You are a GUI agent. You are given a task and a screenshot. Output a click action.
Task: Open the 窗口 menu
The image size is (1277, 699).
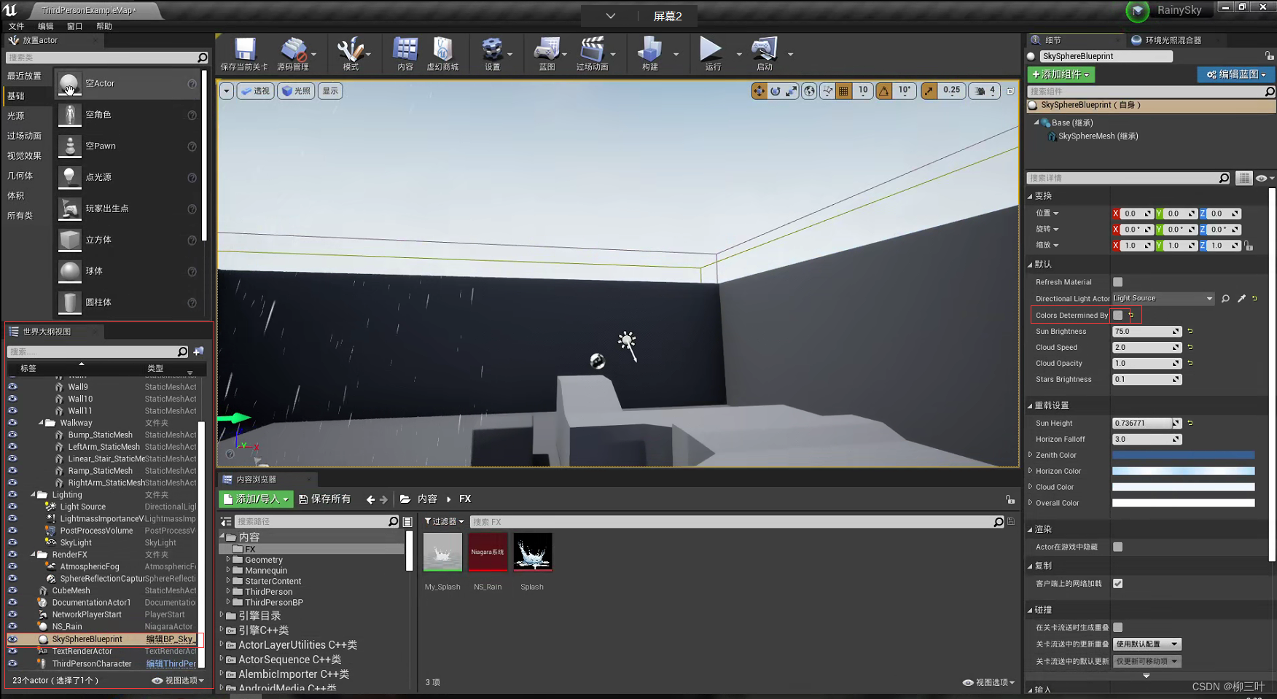pyautogui.click(x=74, y=26)
